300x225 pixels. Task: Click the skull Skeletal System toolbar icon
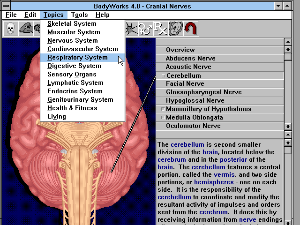pos(10,29)
